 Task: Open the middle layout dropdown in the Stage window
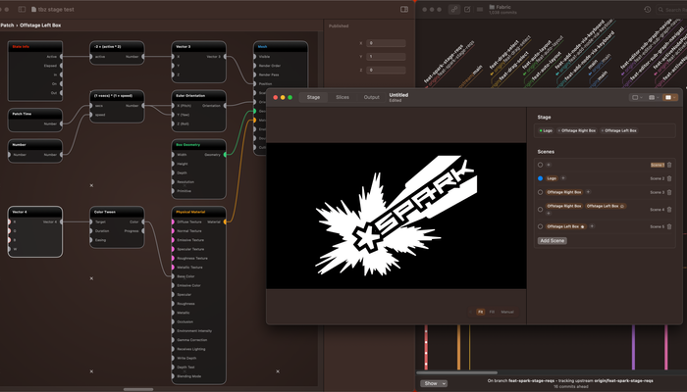(x=653, y=97)
